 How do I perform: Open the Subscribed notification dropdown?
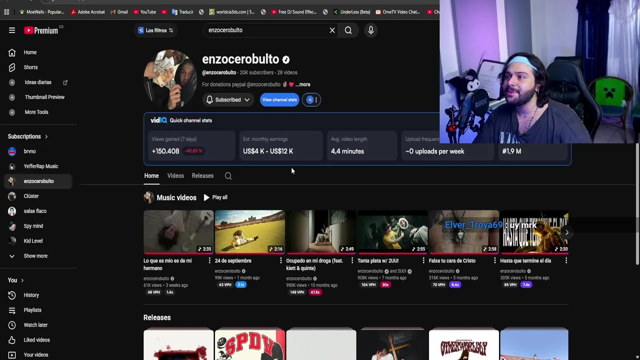(x=228, y=99)
